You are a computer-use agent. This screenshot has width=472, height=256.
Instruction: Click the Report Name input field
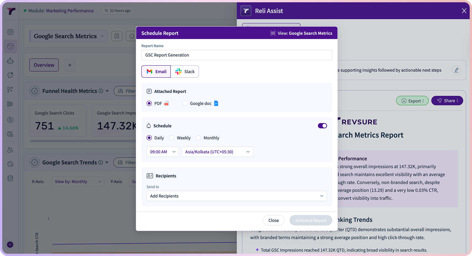[237, 55]
